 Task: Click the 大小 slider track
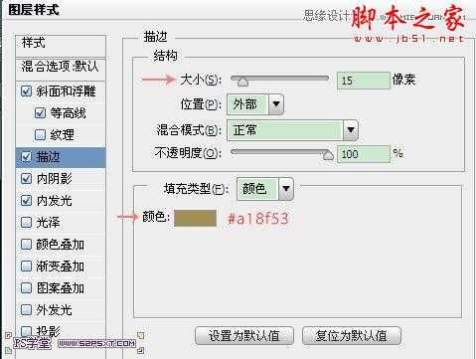tap(280, 79)
